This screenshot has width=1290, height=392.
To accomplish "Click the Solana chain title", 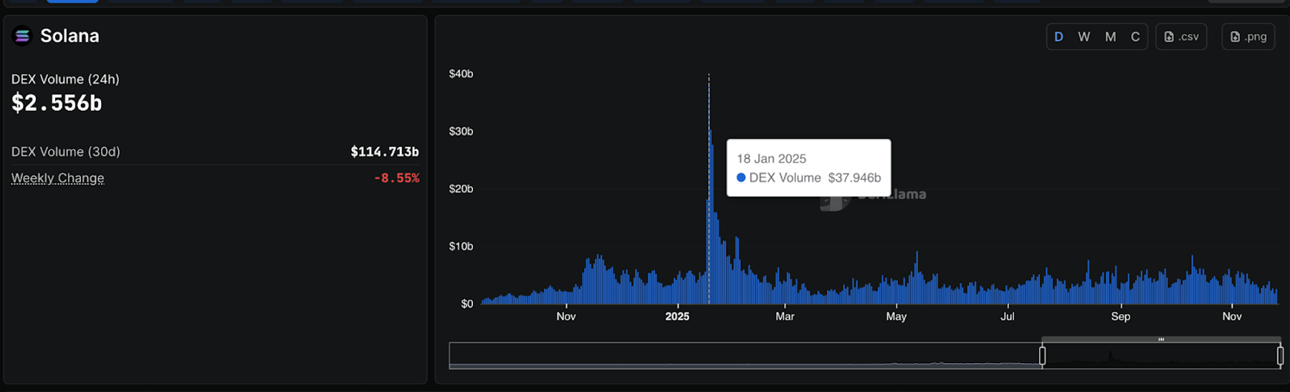I will point(70,36).
